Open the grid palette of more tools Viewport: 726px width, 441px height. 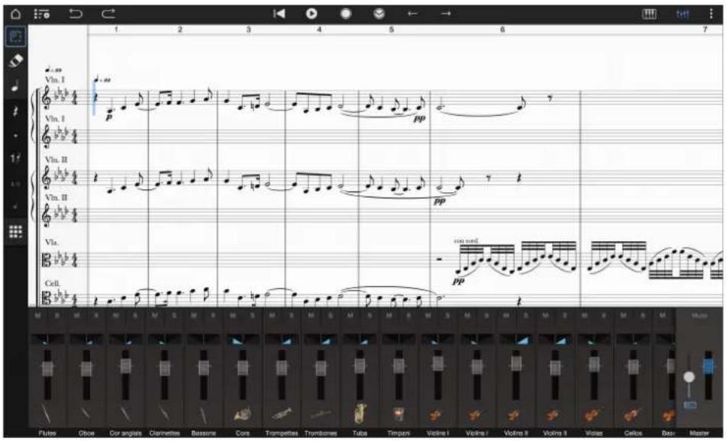15,231
